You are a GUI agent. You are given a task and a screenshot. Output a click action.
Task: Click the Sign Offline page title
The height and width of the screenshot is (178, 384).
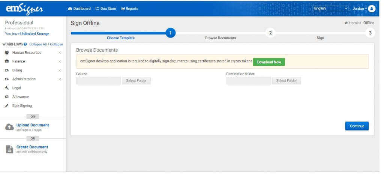pyautogui.click(x=85, y=23)
